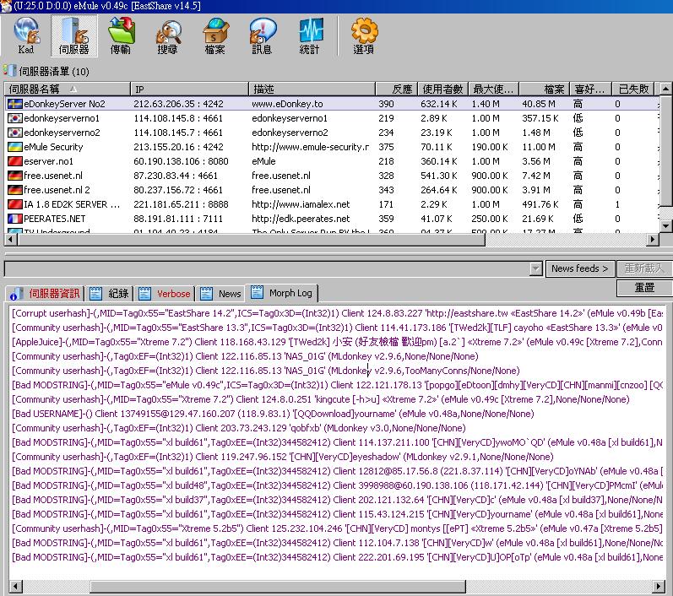
Task: Switch to the Verbose tab
Action: pyautogui.click(x=165, y=294)
